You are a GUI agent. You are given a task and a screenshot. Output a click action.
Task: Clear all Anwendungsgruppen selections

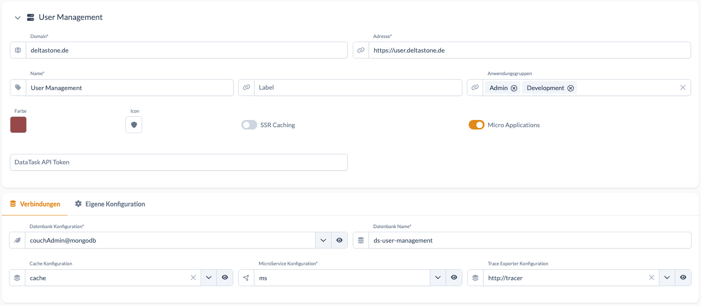click(683, 87)
